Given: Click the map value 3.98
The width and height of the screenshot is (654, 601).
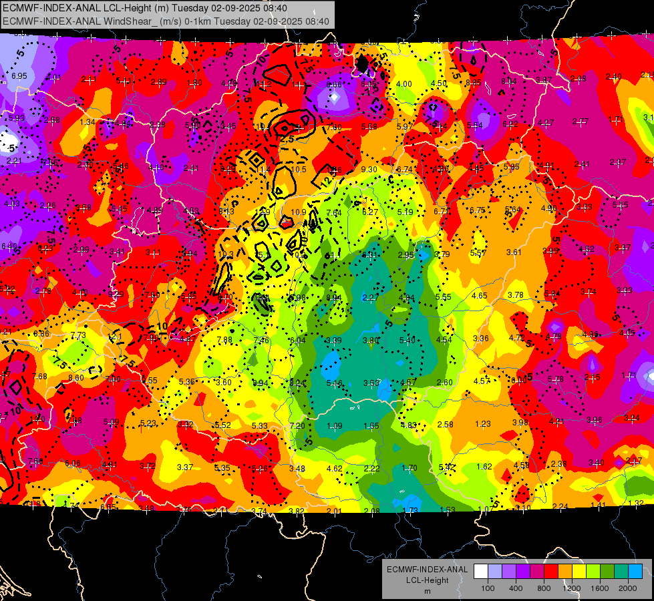Looking at the screenshot, I should click(520, 423).
